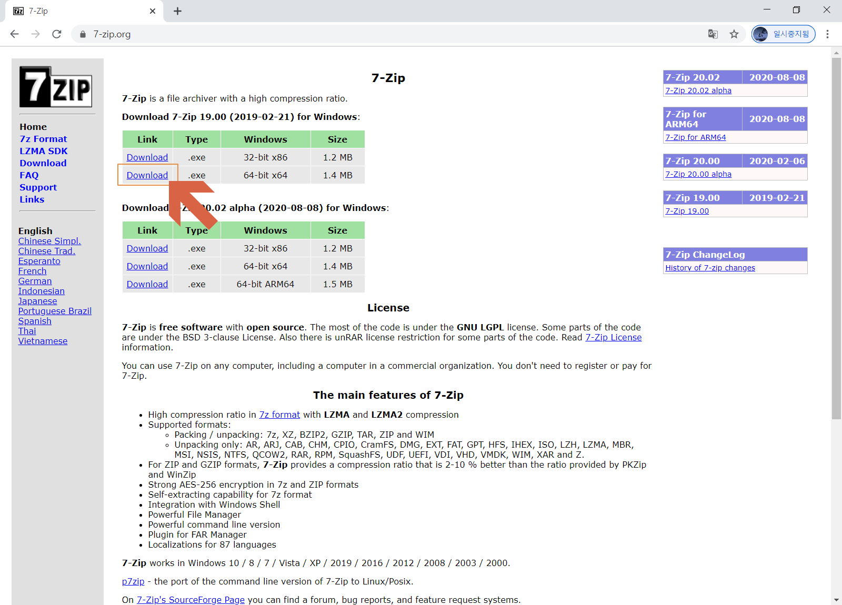Click the page vertical scrollbar thumb
Screen dimensions: 842x605
836,238
